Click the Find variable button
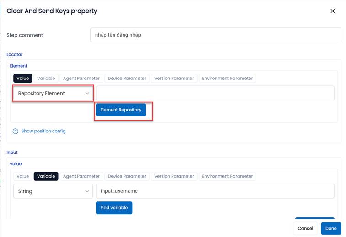346x237 pixels. [x=114, y=208]
